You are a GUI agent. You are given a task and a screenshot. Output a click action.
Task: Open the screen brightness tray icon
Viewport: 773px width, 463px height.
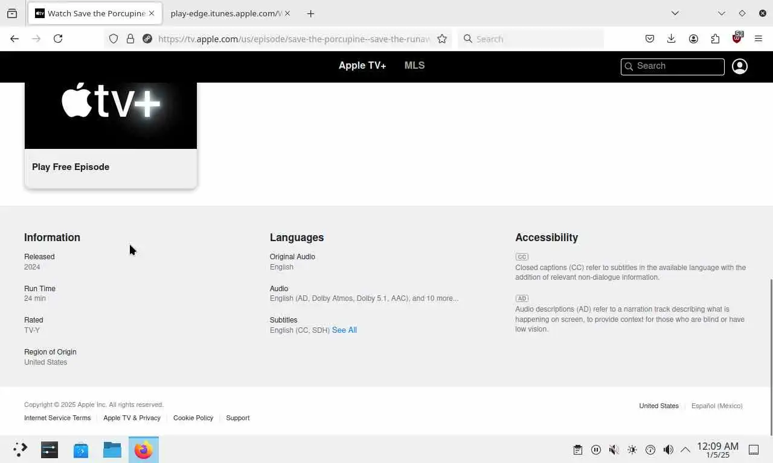[632, 450]
